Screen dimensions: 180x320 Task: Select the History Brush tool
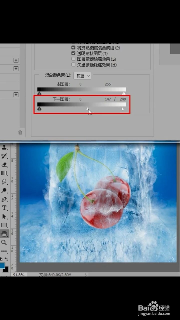tap(4, 156)
